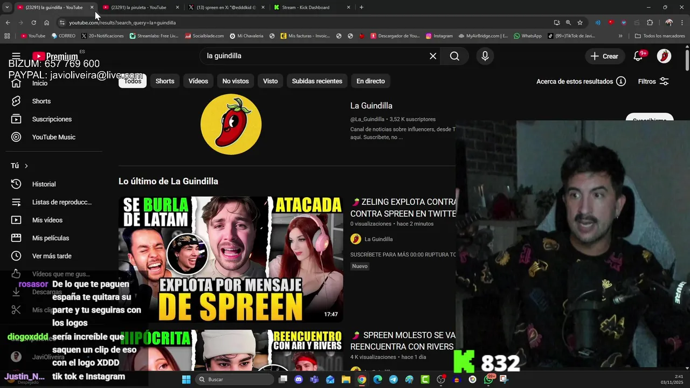Screen dimensions: 690x388
Task: Select the Visto filter chip
Action: 270,81
